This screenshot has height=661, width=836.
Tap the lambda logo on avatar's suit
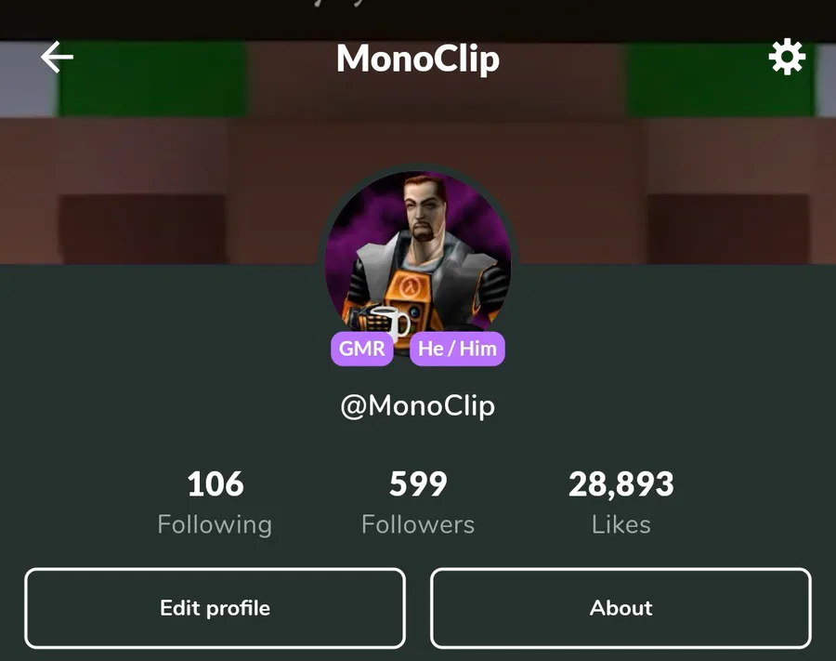pos(411,288)
